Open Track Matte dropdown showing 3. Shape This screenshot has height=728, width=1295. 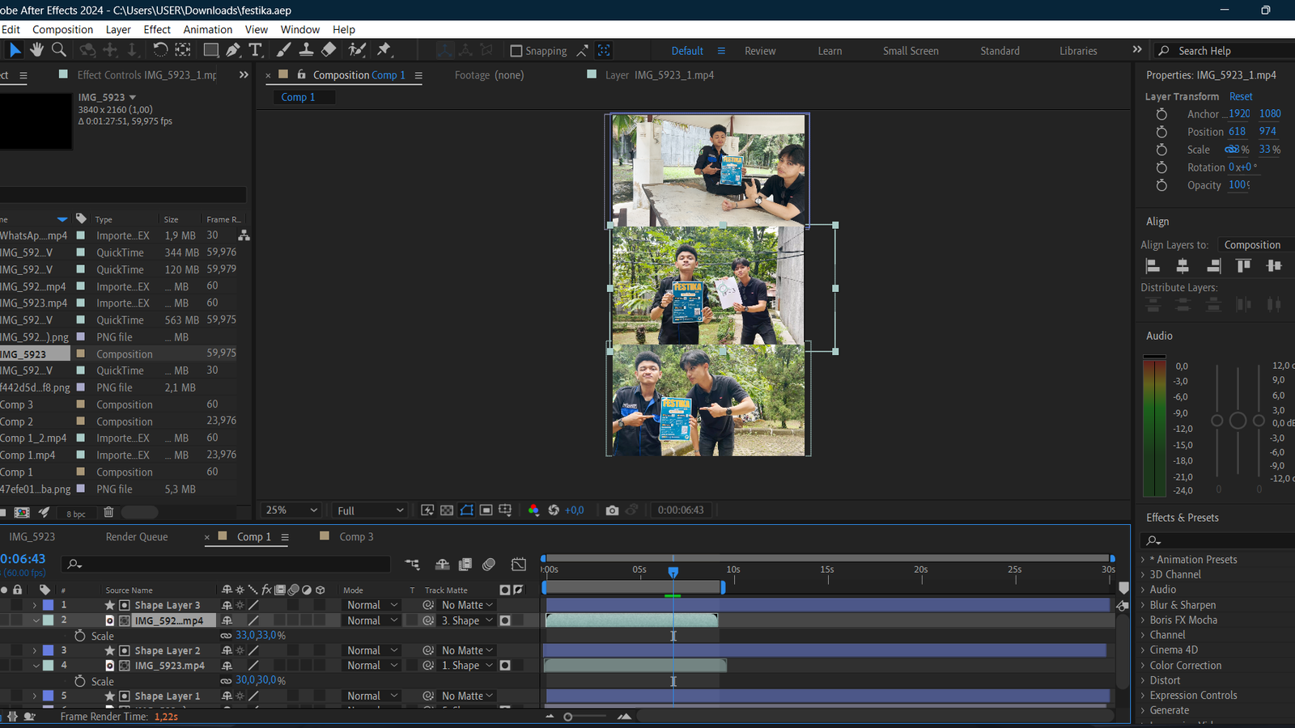pos(467,620)
